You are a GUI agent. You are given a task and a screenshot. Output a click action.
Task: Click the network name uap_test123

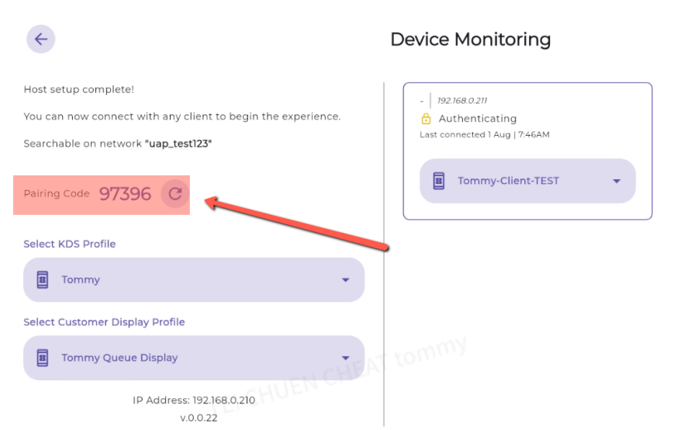pos(178,144)
